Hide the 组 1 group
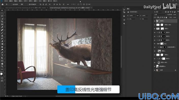Viewport: 179px width, 100px height. click(155, 44)
